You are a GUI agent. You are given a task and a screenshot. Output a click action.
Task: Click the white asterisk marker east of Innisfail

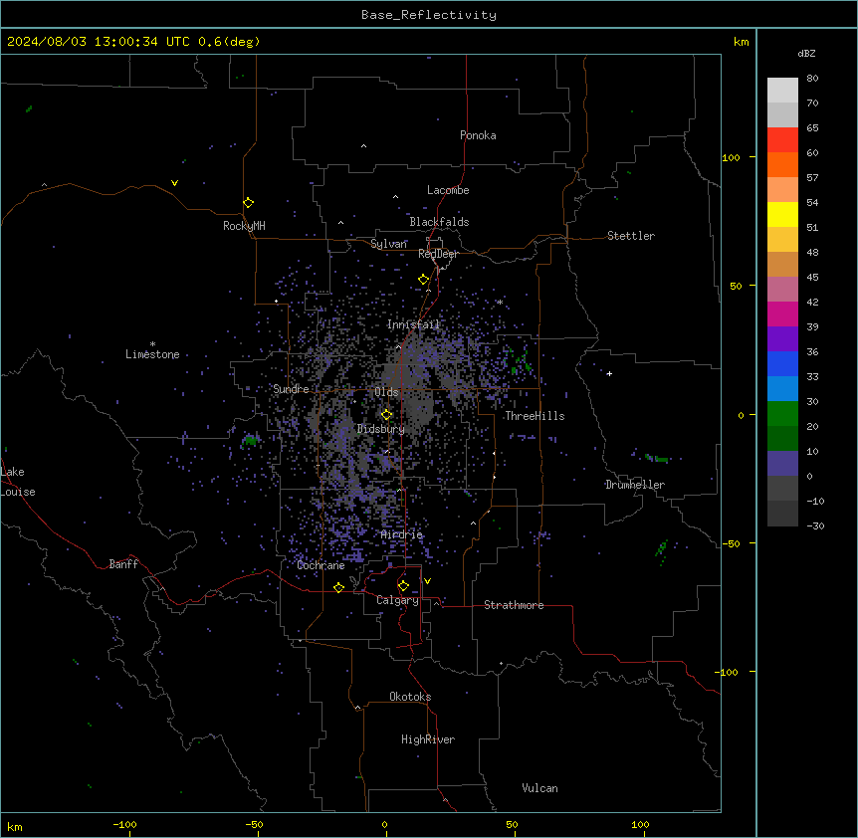[500, 302]
